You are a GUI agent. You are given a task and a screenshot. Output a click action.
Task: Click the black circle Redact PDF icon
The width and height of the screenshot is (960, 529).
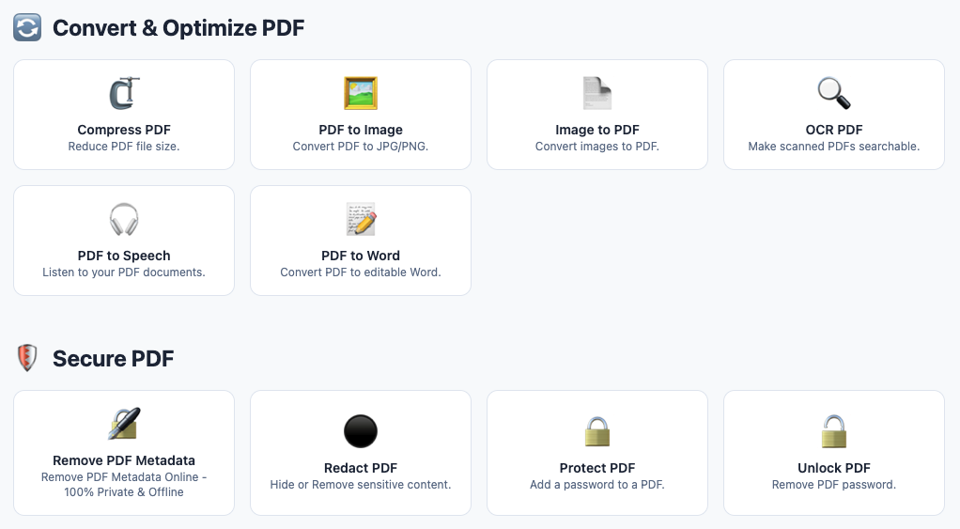[361, 431]
